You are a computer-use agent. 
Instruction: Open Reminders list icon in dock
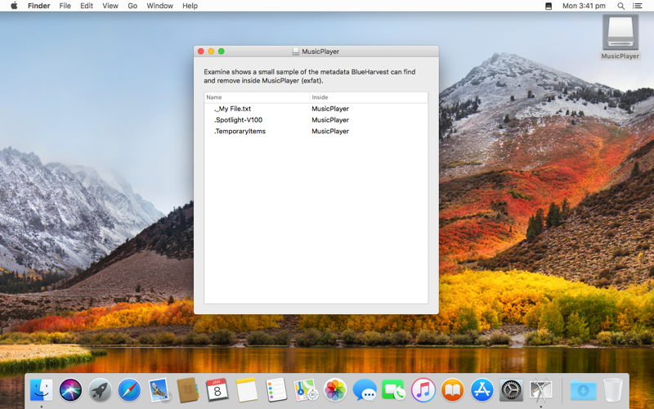click(276, 390)
